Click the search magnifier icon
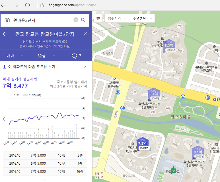Viewport: 220px width, 182px height. click(x=83, y=20)
